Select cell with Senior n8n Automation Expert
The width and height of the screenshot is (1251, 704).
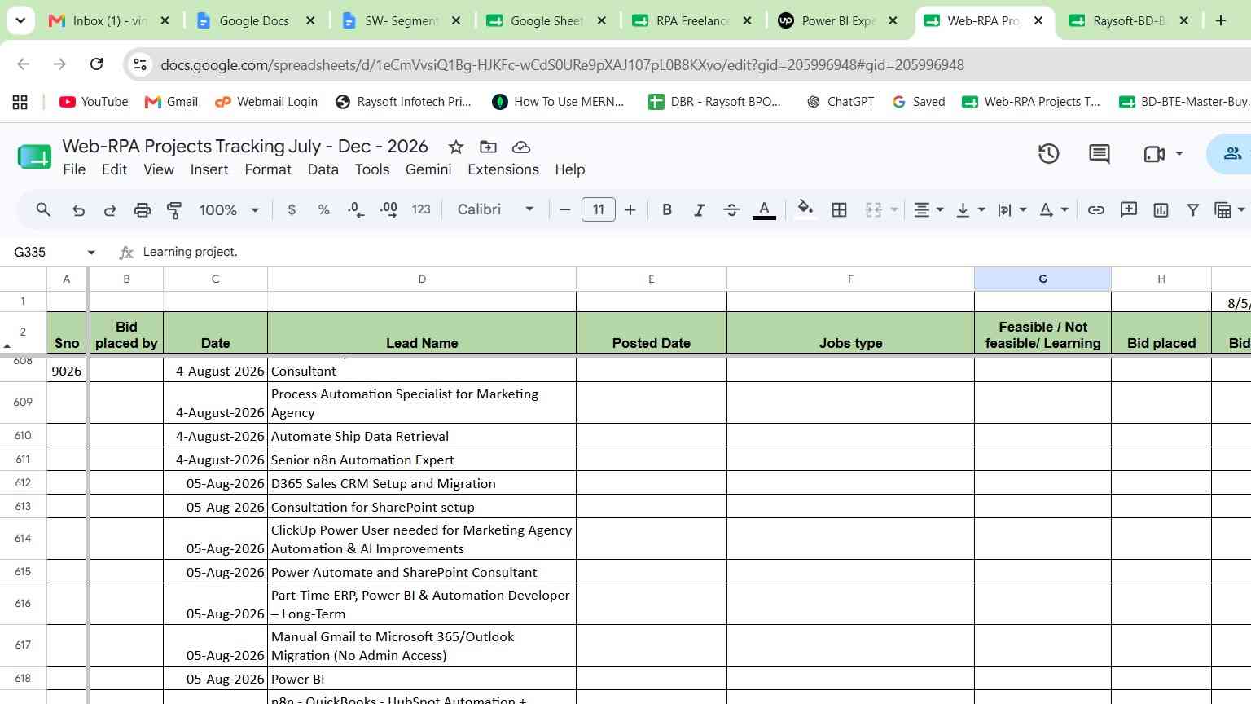coord(421,460)
